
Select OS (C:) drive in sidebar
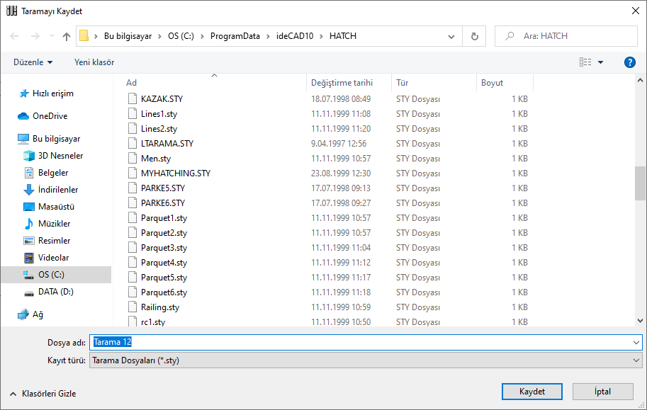click(x=56, y=275)
